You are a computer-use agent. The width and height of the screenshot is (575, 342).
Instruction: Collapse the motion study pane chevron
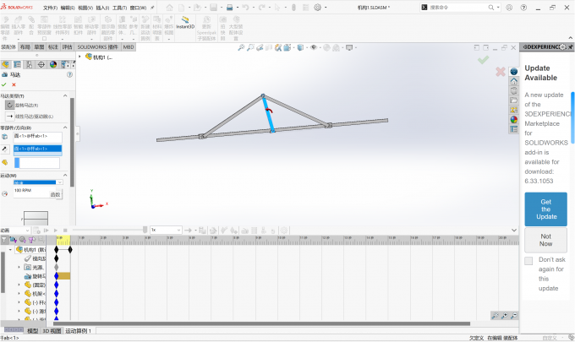[514, 231]
